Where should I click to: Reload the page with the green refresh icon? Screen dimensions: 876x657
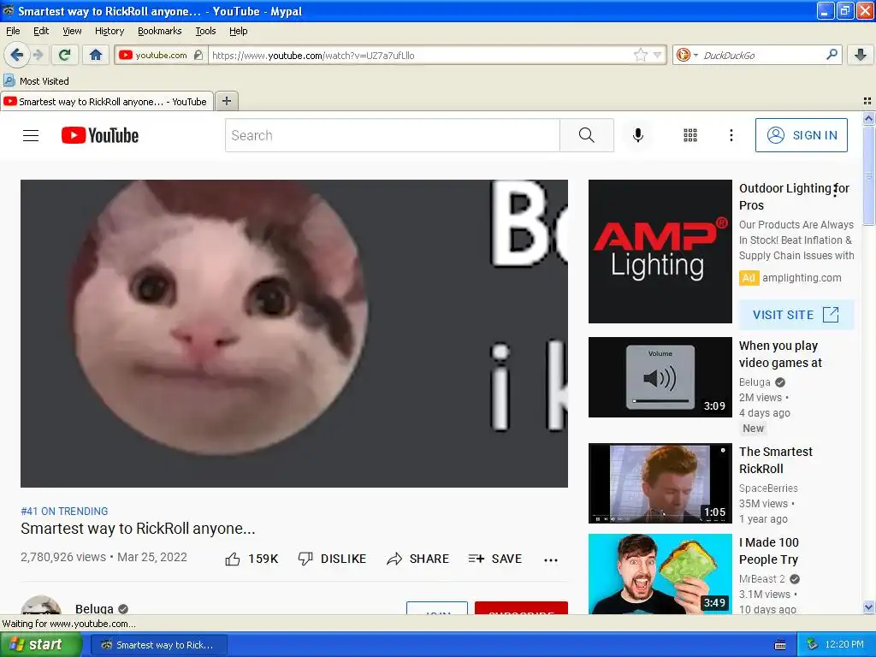click(64, 55)
